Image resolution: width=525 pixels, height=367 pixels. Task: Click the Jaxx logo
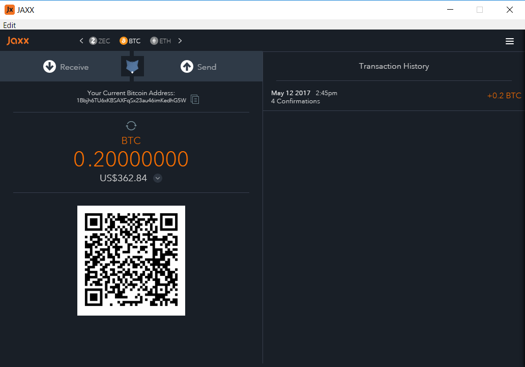click(18, 41)
